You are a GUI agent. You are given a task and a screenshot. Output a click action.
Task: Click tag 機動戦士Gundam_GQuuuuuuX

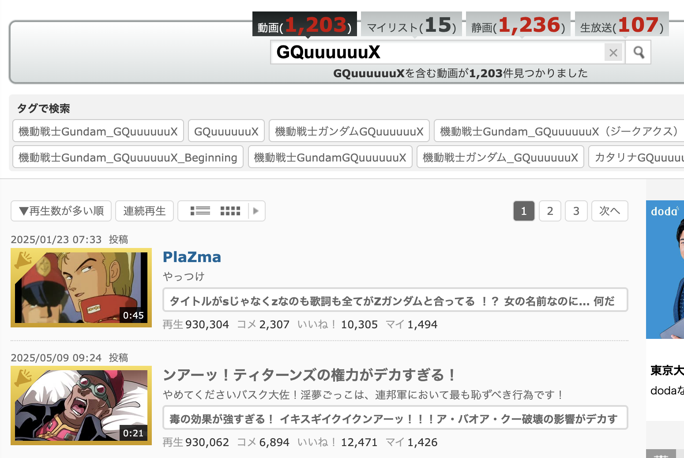pos(98,131)
